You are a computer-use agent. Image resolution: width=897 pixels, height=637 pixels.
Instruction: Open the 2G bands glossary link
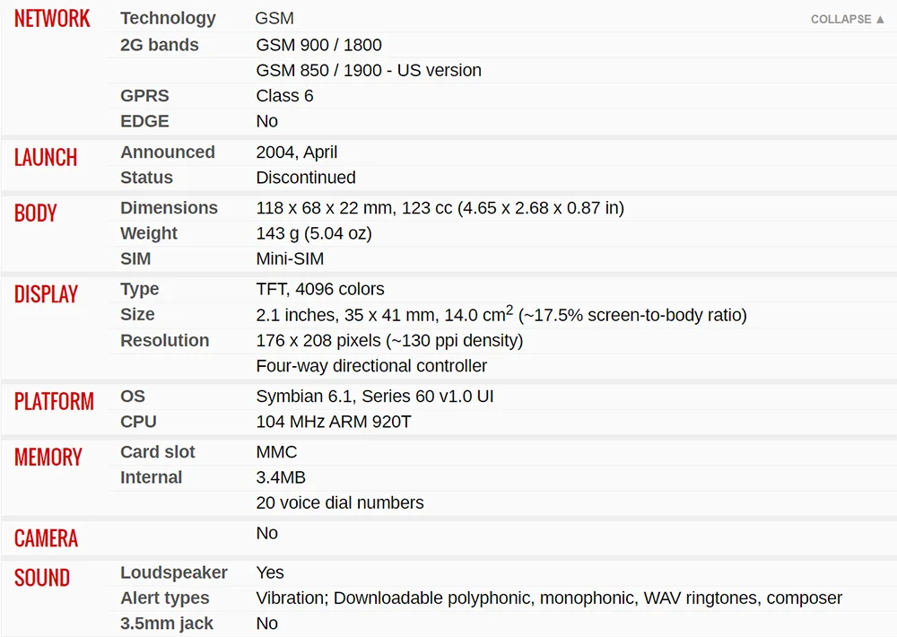(x=160, y=45)
